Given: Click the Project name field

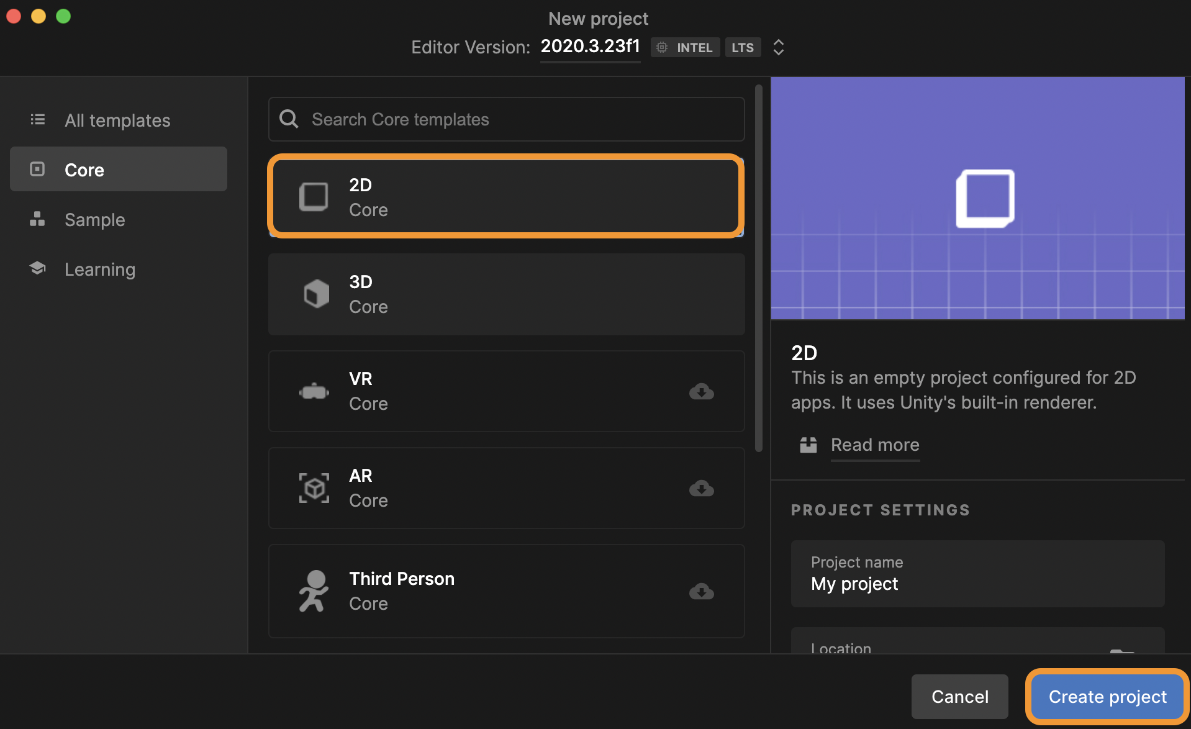Looking at the screenshot, I should (x=977, y=574).
